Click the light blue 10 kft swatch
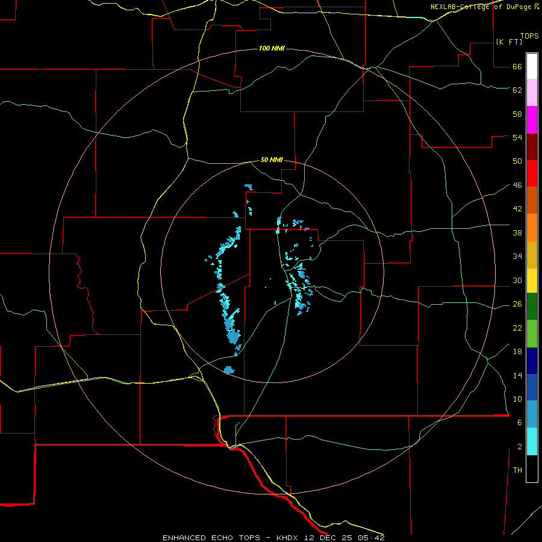 pyautogui.click(x=532, y=414)
